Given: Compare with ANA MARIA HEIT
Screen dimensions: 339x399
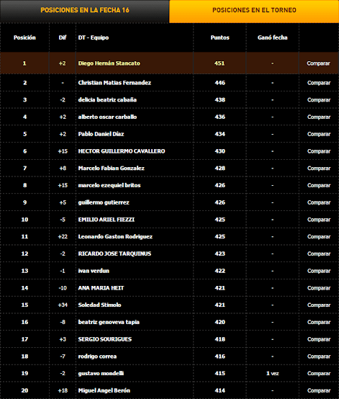Looking at the screenshot, I should point(319,288).
